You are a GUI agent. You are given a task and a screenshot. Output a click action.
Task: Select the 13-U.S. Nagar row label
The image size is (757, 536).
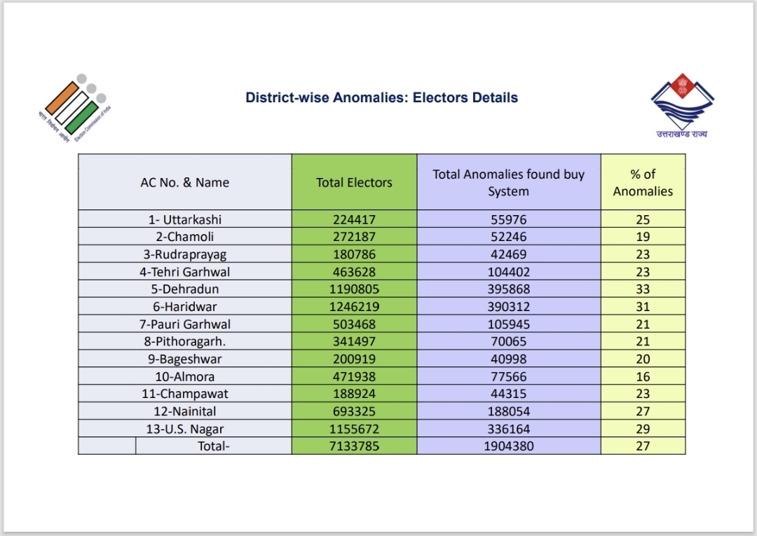(185, 428)
